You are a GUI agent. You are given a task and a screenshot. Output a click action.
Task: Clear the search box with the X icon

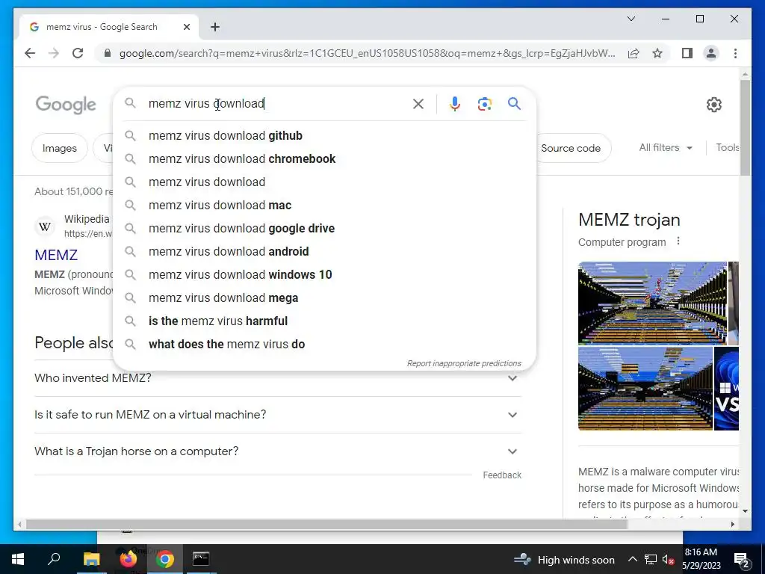(418, 103)
